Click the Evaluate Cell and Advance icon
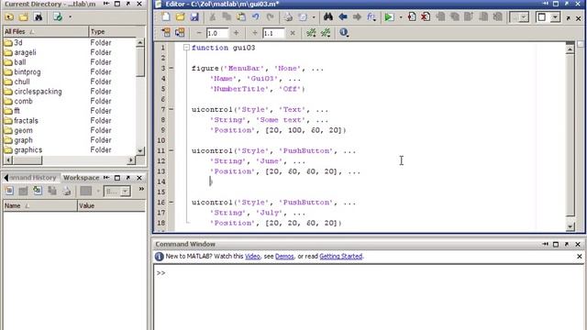The image size is (587, 330). point(180,33)
